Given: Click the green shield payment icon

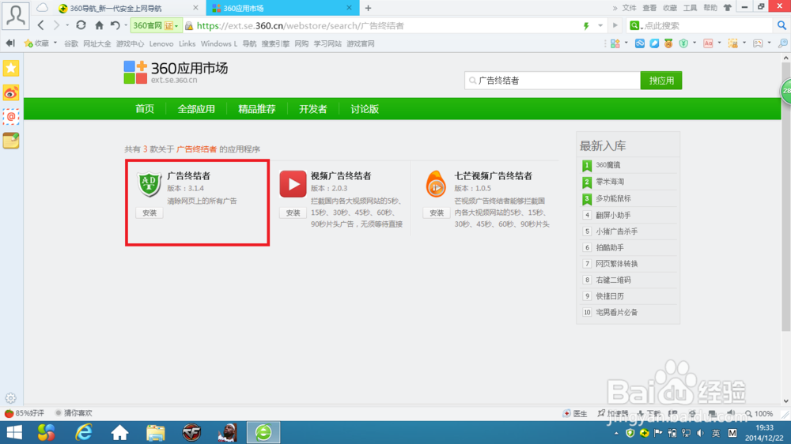Looking at the screenshot, I should 683,43.
